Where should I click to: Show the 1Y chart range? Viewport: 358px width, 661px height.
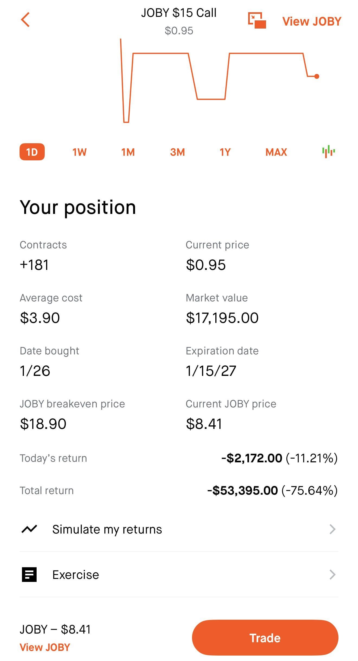(x=225, y=152)
